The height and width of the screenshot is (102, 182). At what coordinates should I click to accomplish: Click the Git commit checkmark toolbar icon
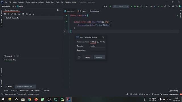coord(158,7)
